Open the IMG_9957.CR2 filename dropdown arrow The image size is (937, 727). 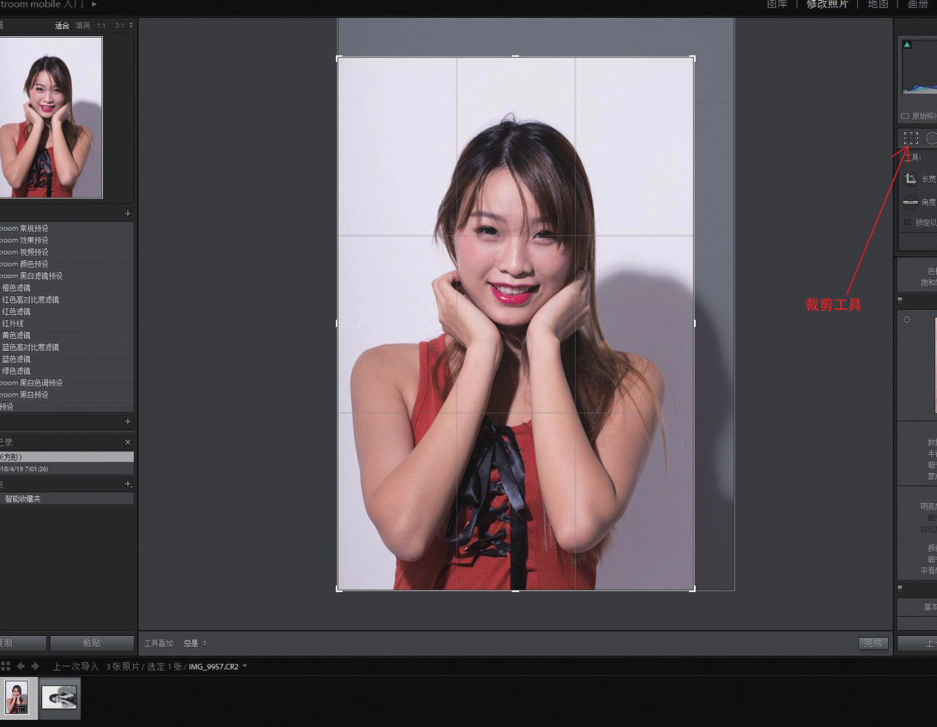pos(245,666)
